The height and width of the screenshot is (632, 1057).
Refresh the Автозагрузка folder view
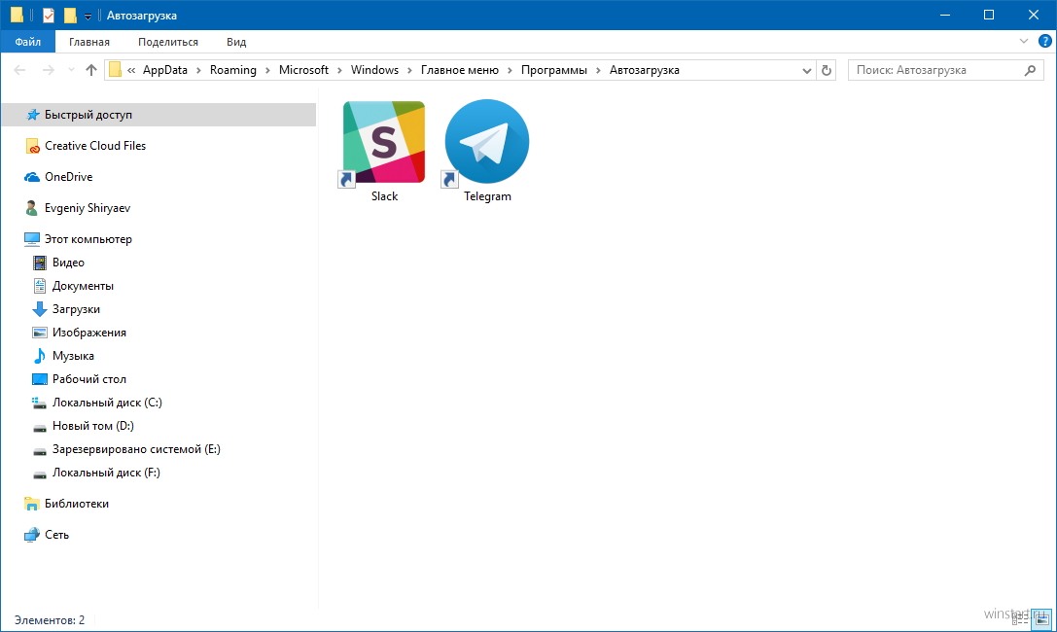827,70
